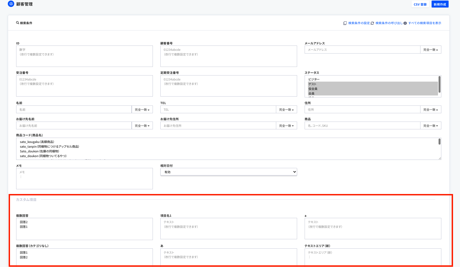Click the magnifier icon beside 検索条件
The width and height of the screenshot is (460, 267).
(18, 23)
